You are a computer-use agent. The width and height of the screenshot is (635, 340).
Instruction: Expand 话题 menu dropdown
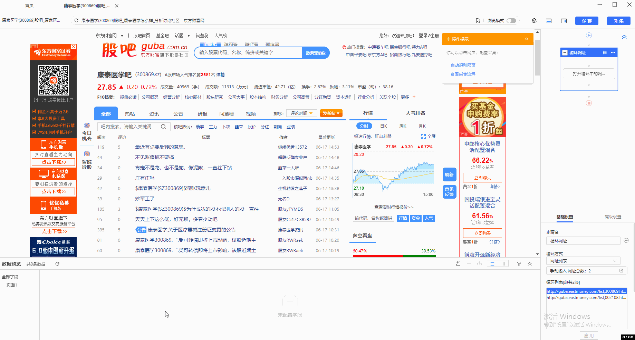189,36
